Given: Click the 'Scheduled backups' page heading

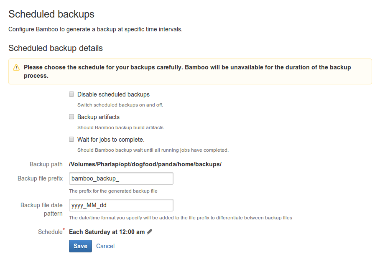Looking at the screenshot, I should (51, 14).
